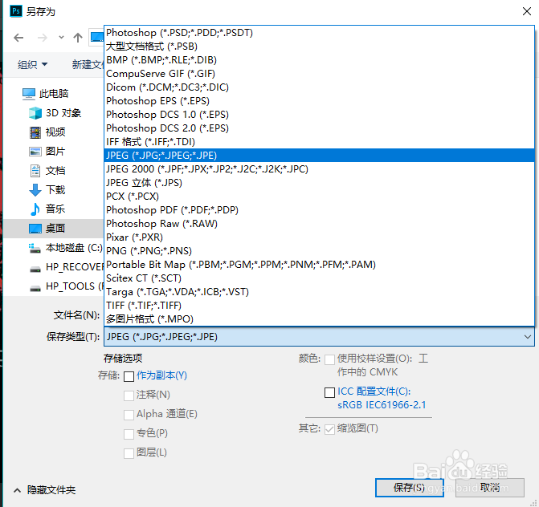The width and height of the screenshot is (539, 507).
Task: Open the 组织 dropdown menu
Action: pos(32,64)
